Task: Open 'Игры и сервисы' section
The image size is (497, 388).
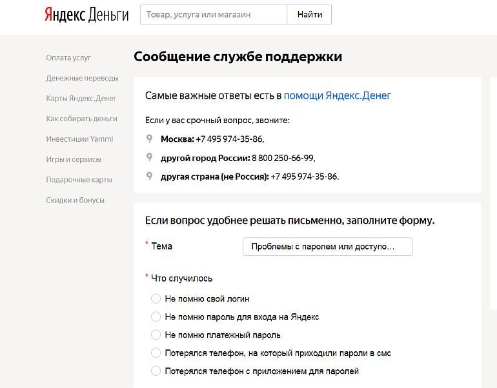Action: pos(74,159)
